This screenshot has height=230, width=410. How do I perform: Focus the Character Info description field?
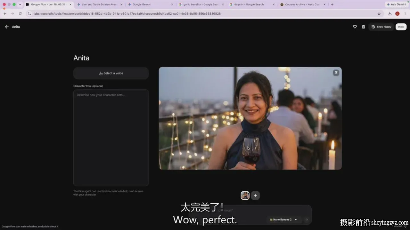[x=111, y=138]
